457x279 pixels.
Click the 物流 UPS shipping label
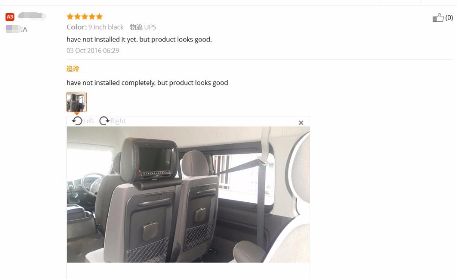pyautogui.click(x=143, y=27)
